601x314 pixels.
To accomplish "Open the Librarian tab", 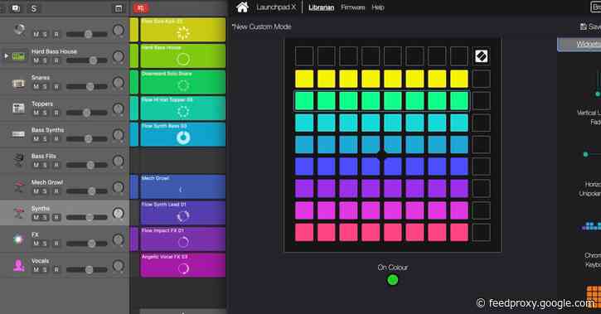I will 321,7.
